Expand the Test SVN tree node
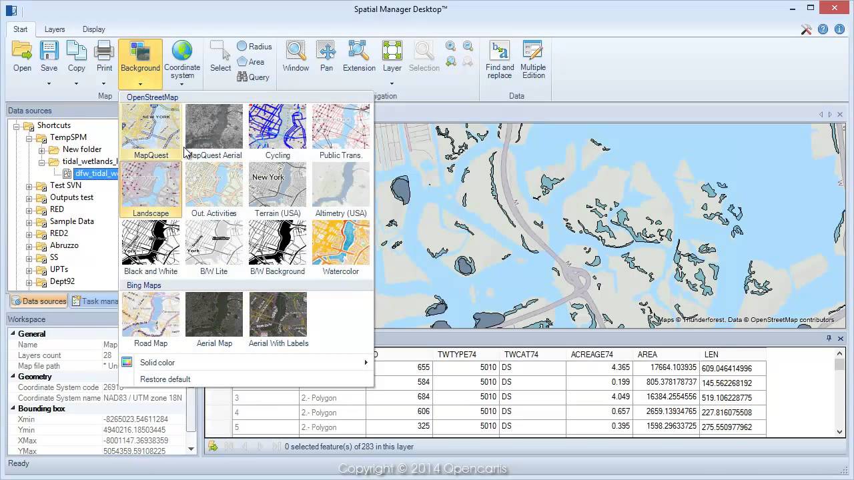The height and width of the screenshot is (480, 854). pos(29,186)
